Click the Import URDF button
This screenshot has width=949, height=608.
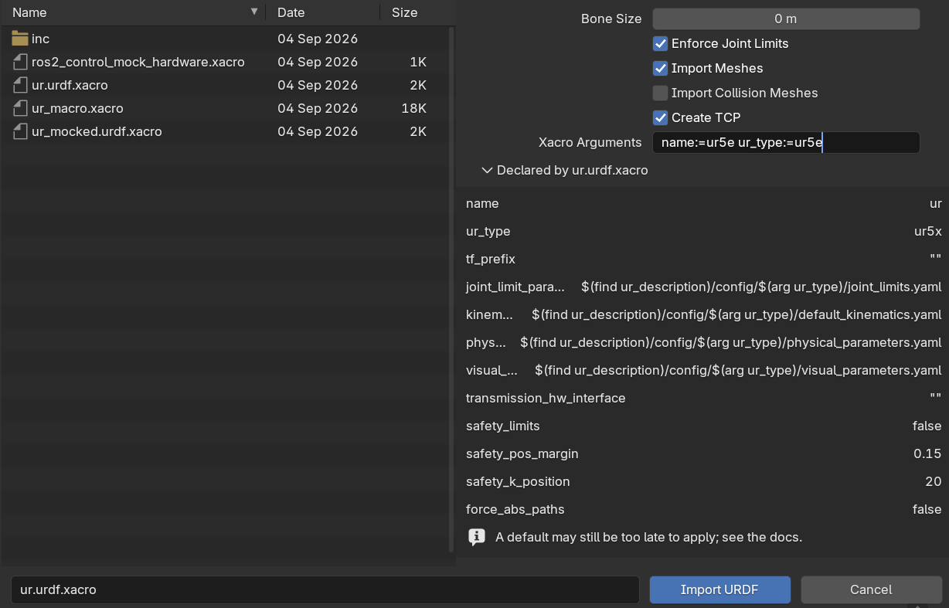tap(719, 589)
